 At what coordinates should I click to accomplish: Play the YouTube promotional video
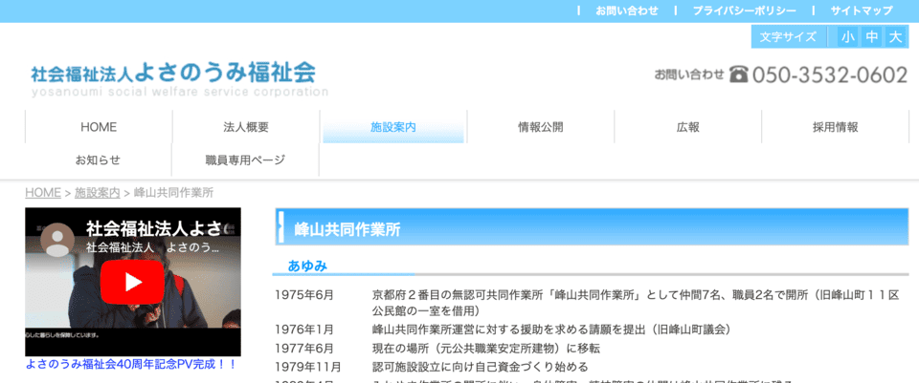click(132, 282)
